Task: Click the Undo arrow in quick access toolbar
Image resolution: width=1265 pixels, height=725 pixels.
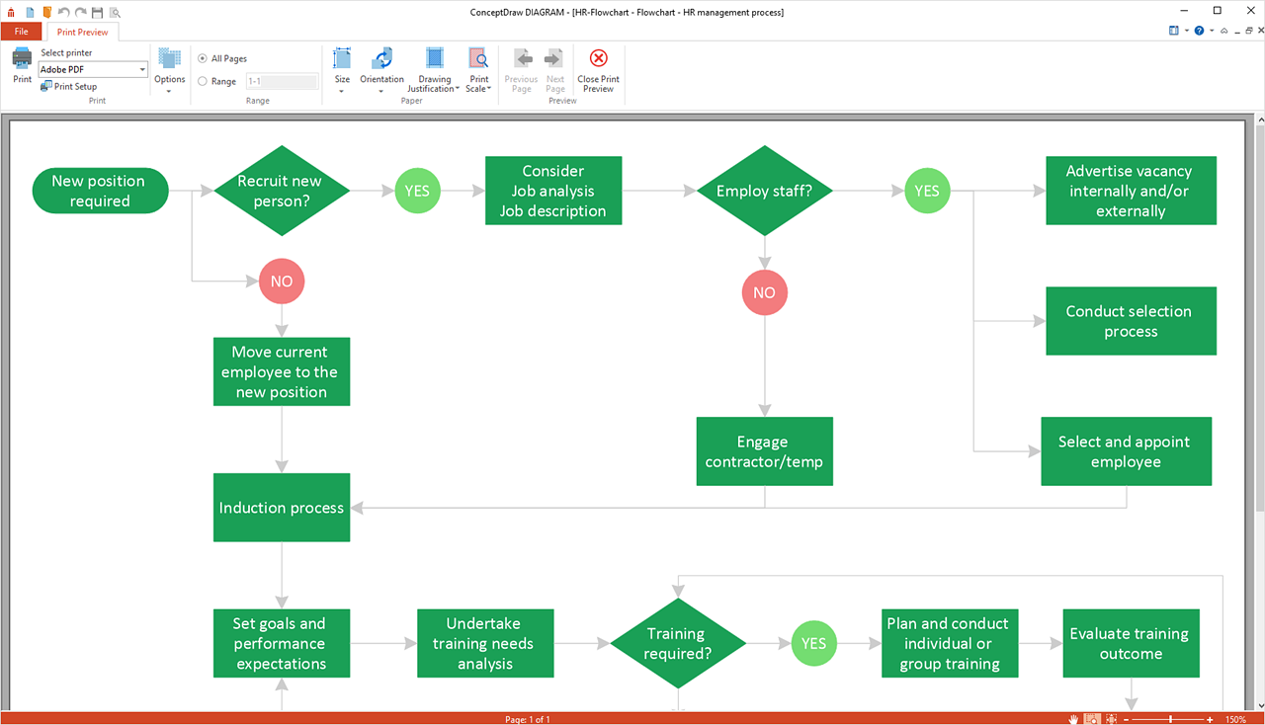Action: (63, 12)
